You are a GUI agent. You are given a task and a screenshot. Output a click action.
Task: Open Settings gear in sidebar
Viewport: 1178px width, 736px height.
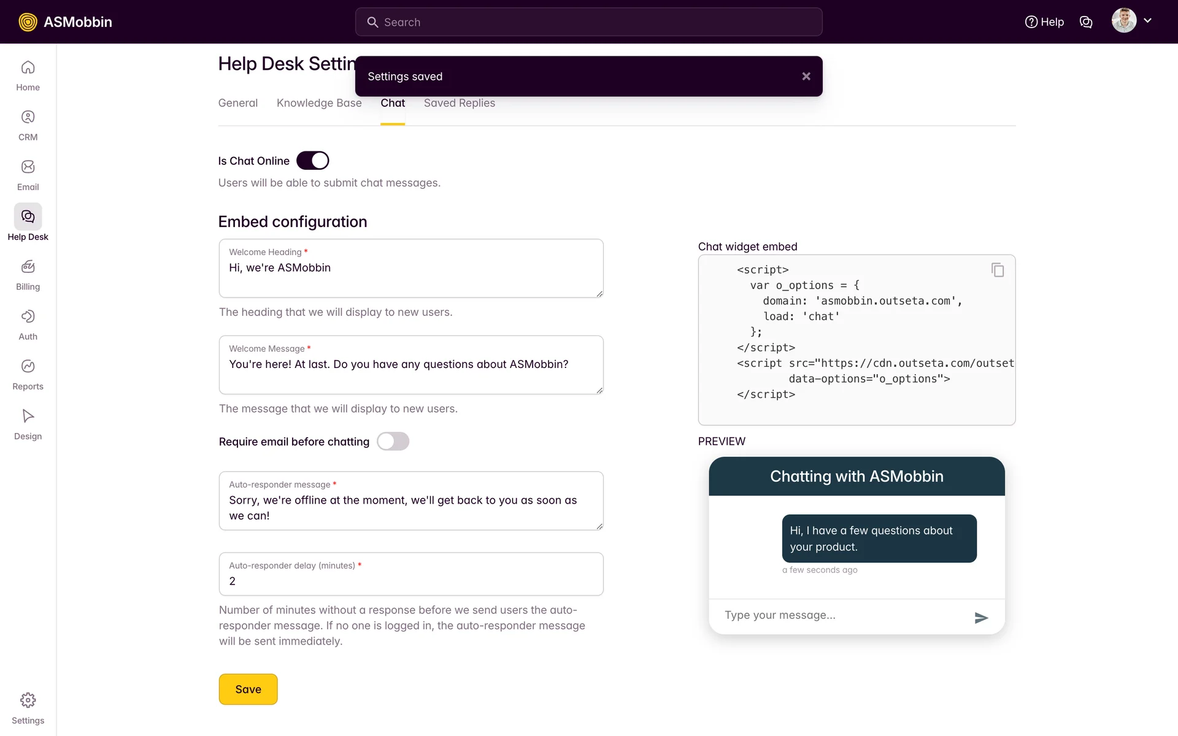point(28,700)
